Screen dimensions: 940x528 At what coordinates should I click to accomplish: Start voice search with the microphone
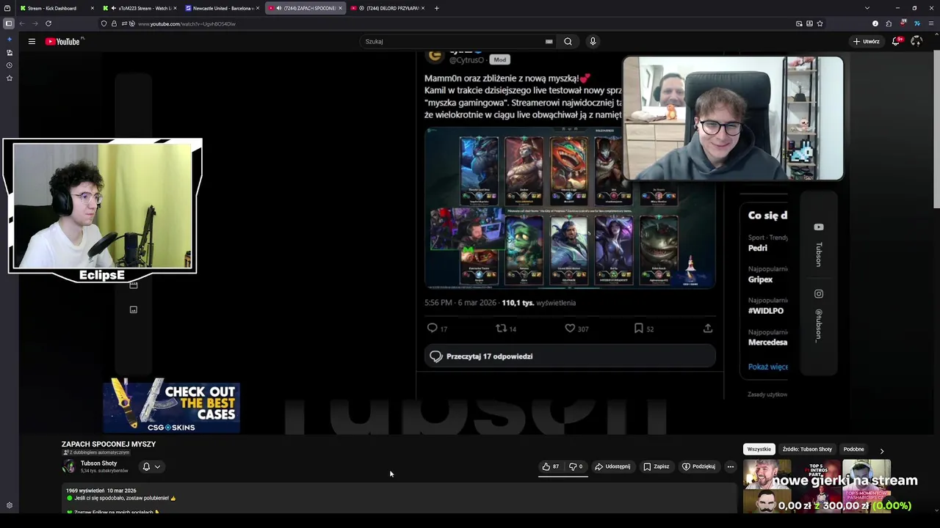tap(593, 41)
